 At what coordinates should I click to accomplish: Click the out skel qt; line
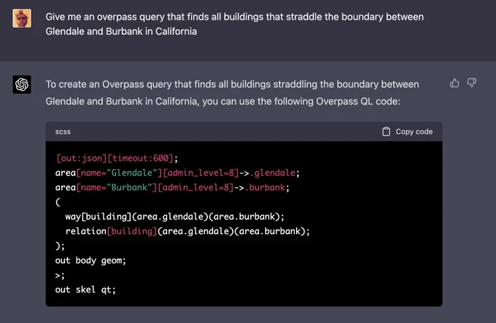click(x=86, y=289)
